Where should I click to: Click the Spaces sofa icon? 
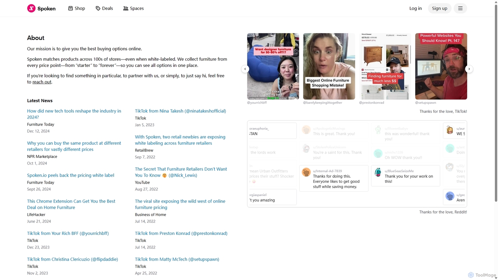[126, 8]
